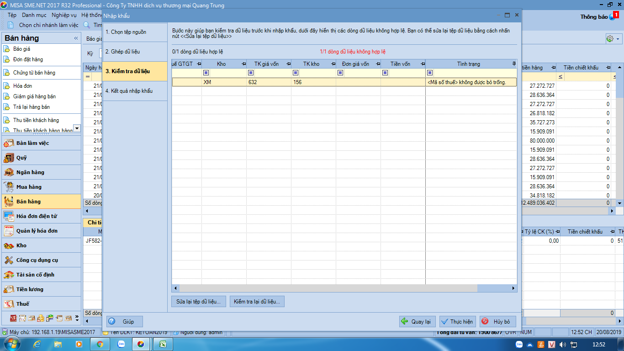Open Google Chrome from the taskbar
The width and height of the screenshot is (624, 351).
point(100,344)
